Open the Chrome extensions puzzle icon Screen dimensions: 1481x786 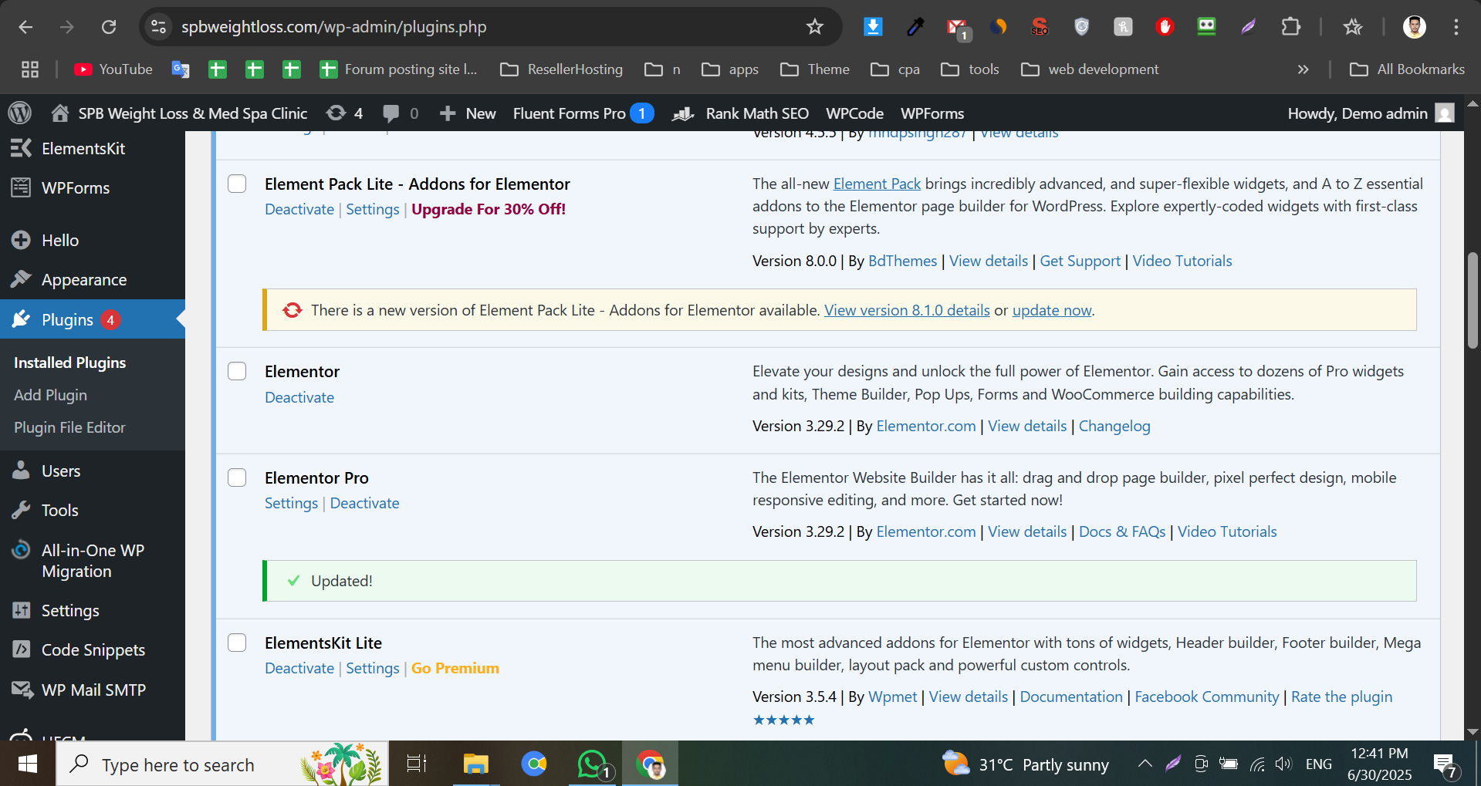[x=1290, y=27]
